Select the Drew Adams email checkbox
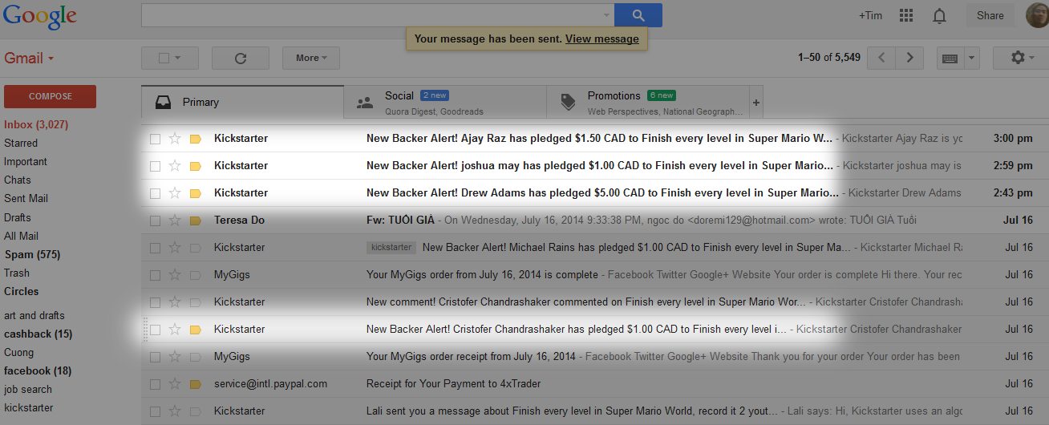The width and height of the screenshot is (1049, 425). [155, 193]
